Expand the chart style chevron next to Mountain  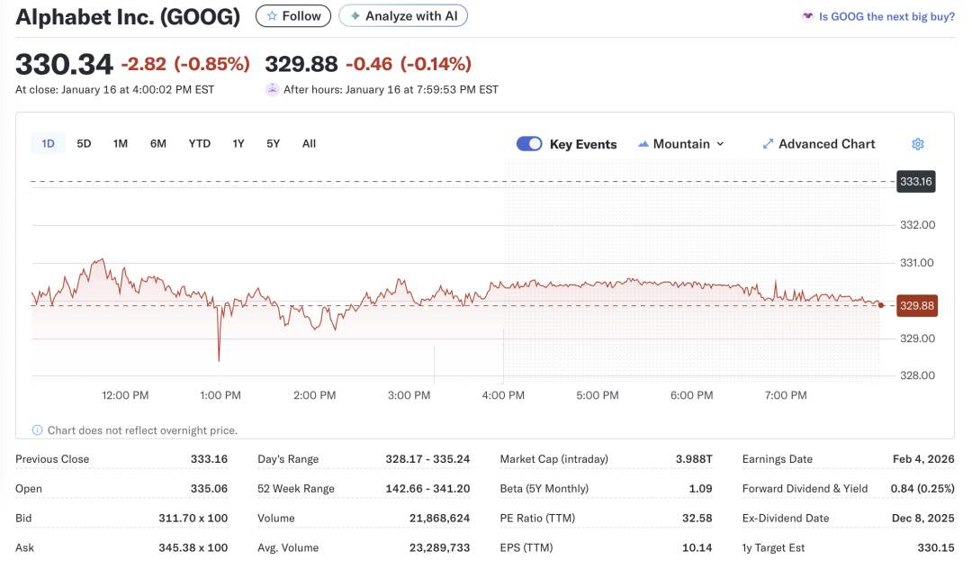[721, 144]
